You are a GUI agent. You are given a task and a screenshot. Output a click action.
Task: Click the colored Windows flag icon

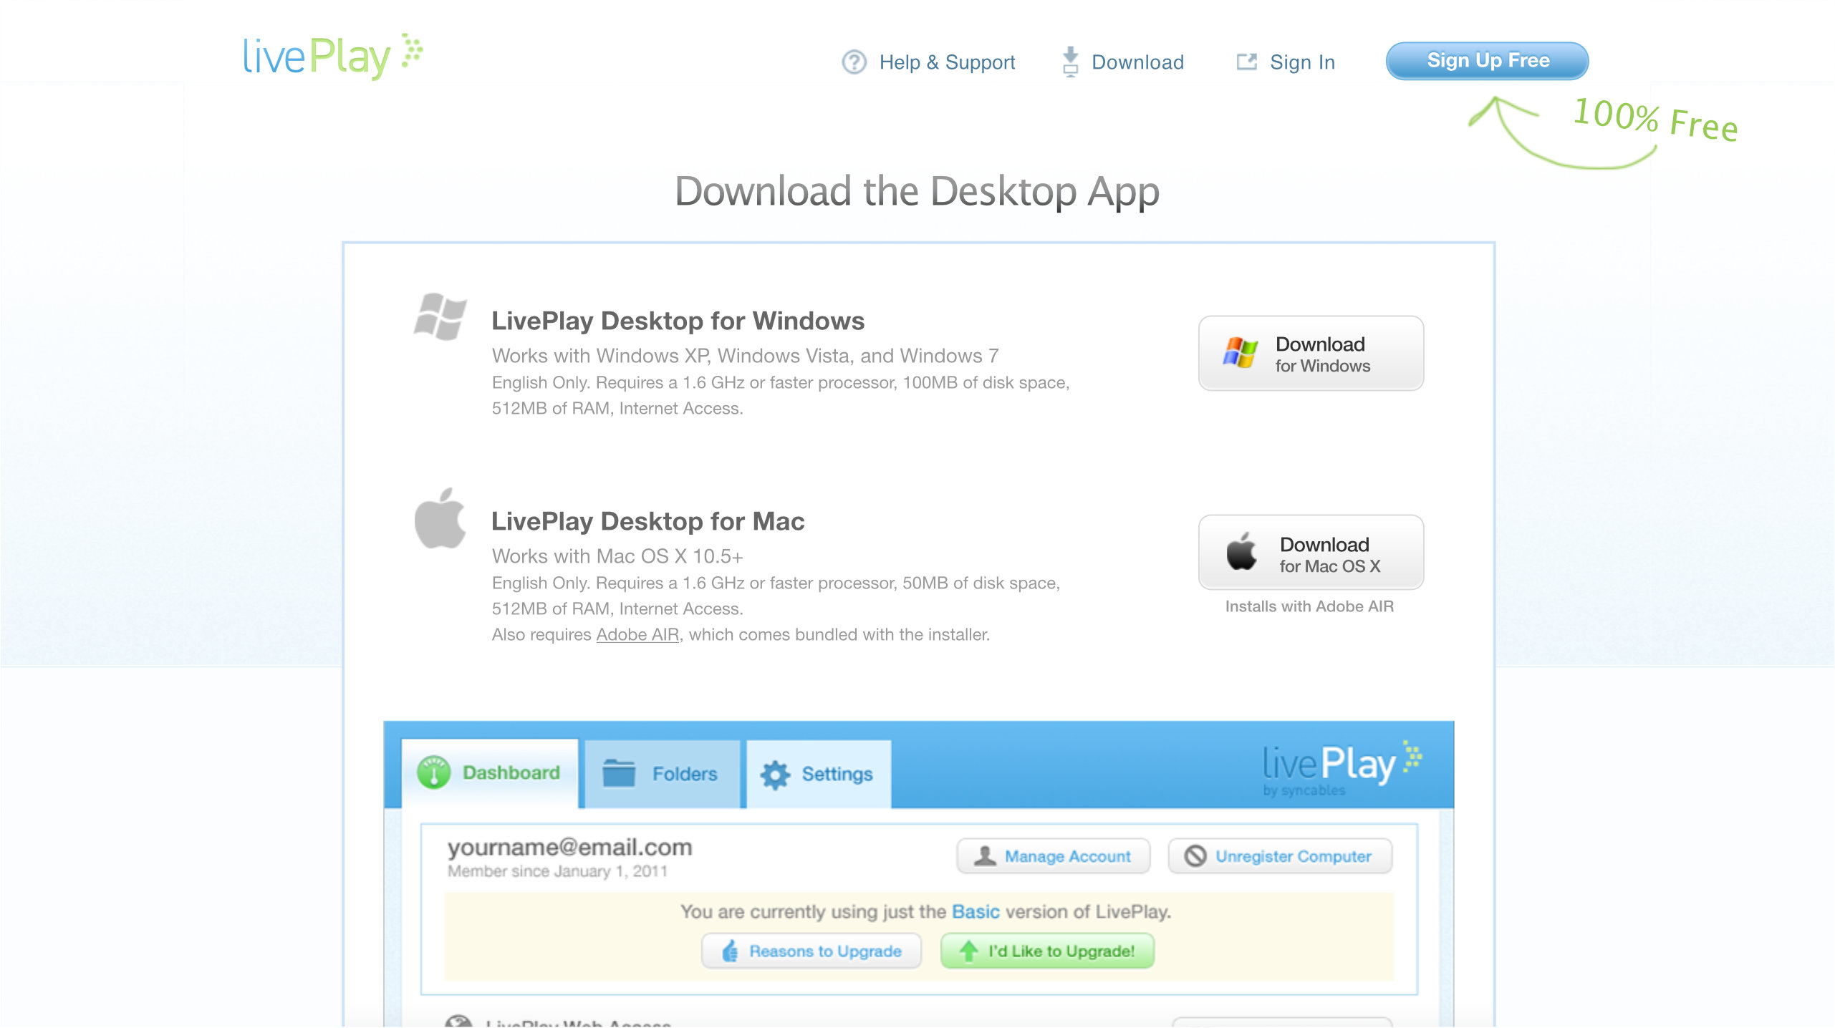[x=1241, y=352]
